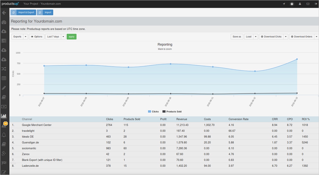Open the cloud download icon in sidebar
The image size is (319, 175).
click(x=4, y=31)
